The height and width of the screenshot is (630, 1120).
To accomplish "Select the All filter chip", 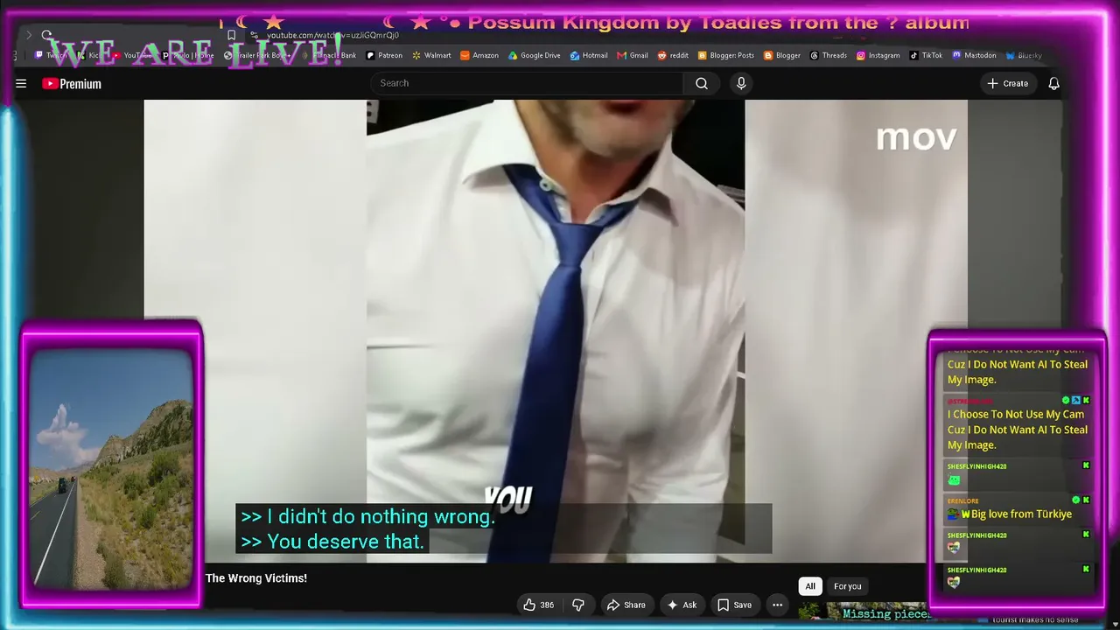I will click(810, 586).
